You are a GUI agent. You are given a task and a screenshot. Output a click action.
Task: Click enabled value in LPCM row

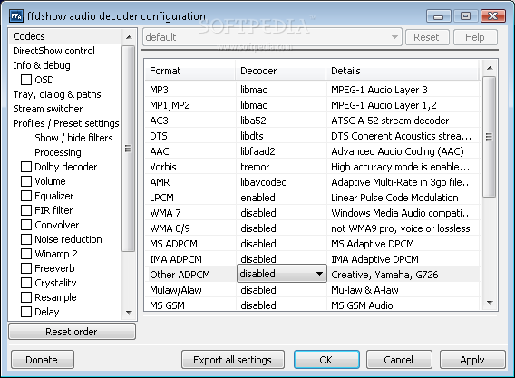(x=257, y=198)
